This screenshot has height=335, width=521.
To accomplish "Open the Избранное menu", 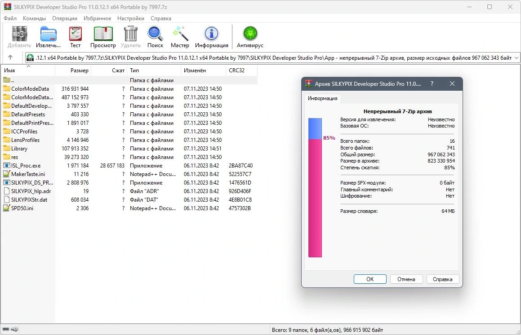I will 98,18.
